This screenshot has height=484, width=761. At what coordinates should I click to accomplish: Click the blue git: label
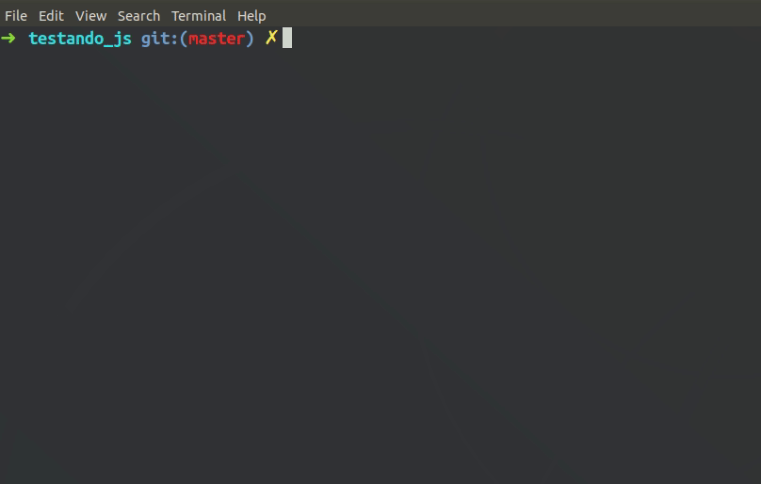160,39
